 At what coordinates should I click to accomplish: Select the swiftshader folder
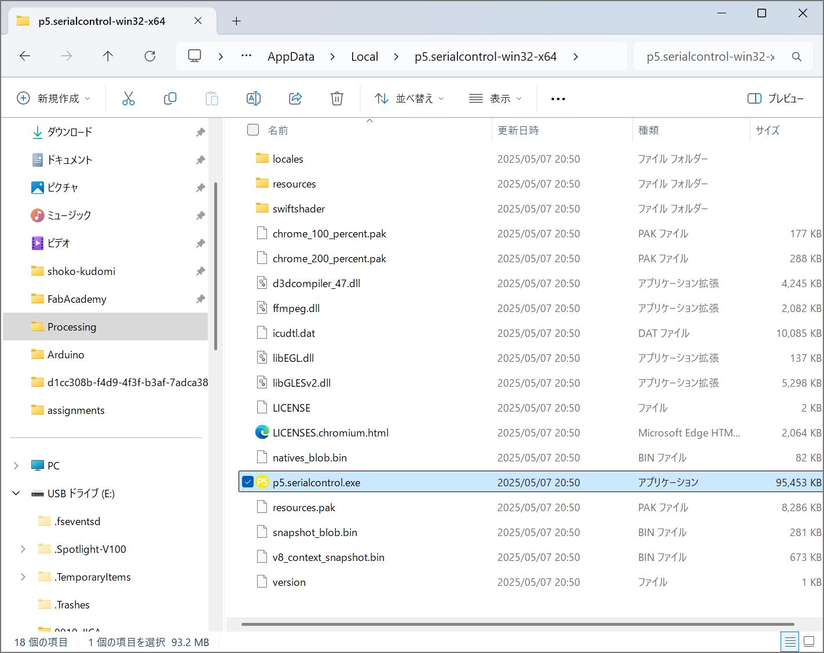tap(530, 208)
